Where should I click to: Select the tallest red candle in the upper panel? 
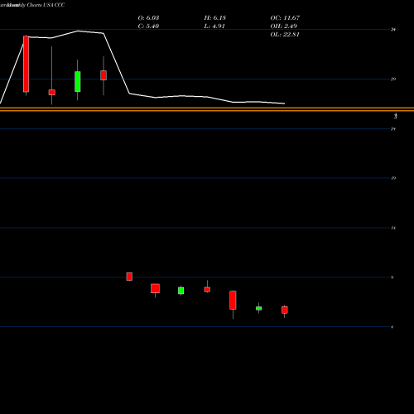click(x=26, y=64)
